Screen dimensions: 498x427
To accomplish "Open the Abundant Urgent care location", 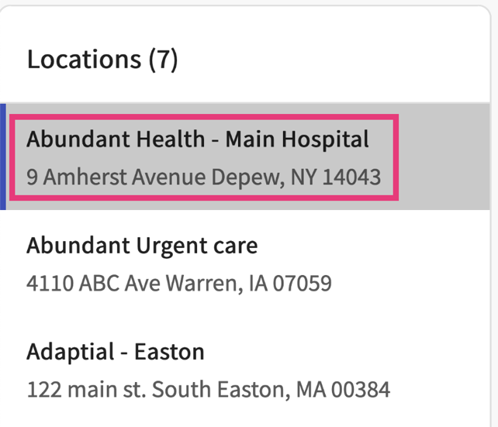I will (x=142, y=246).
